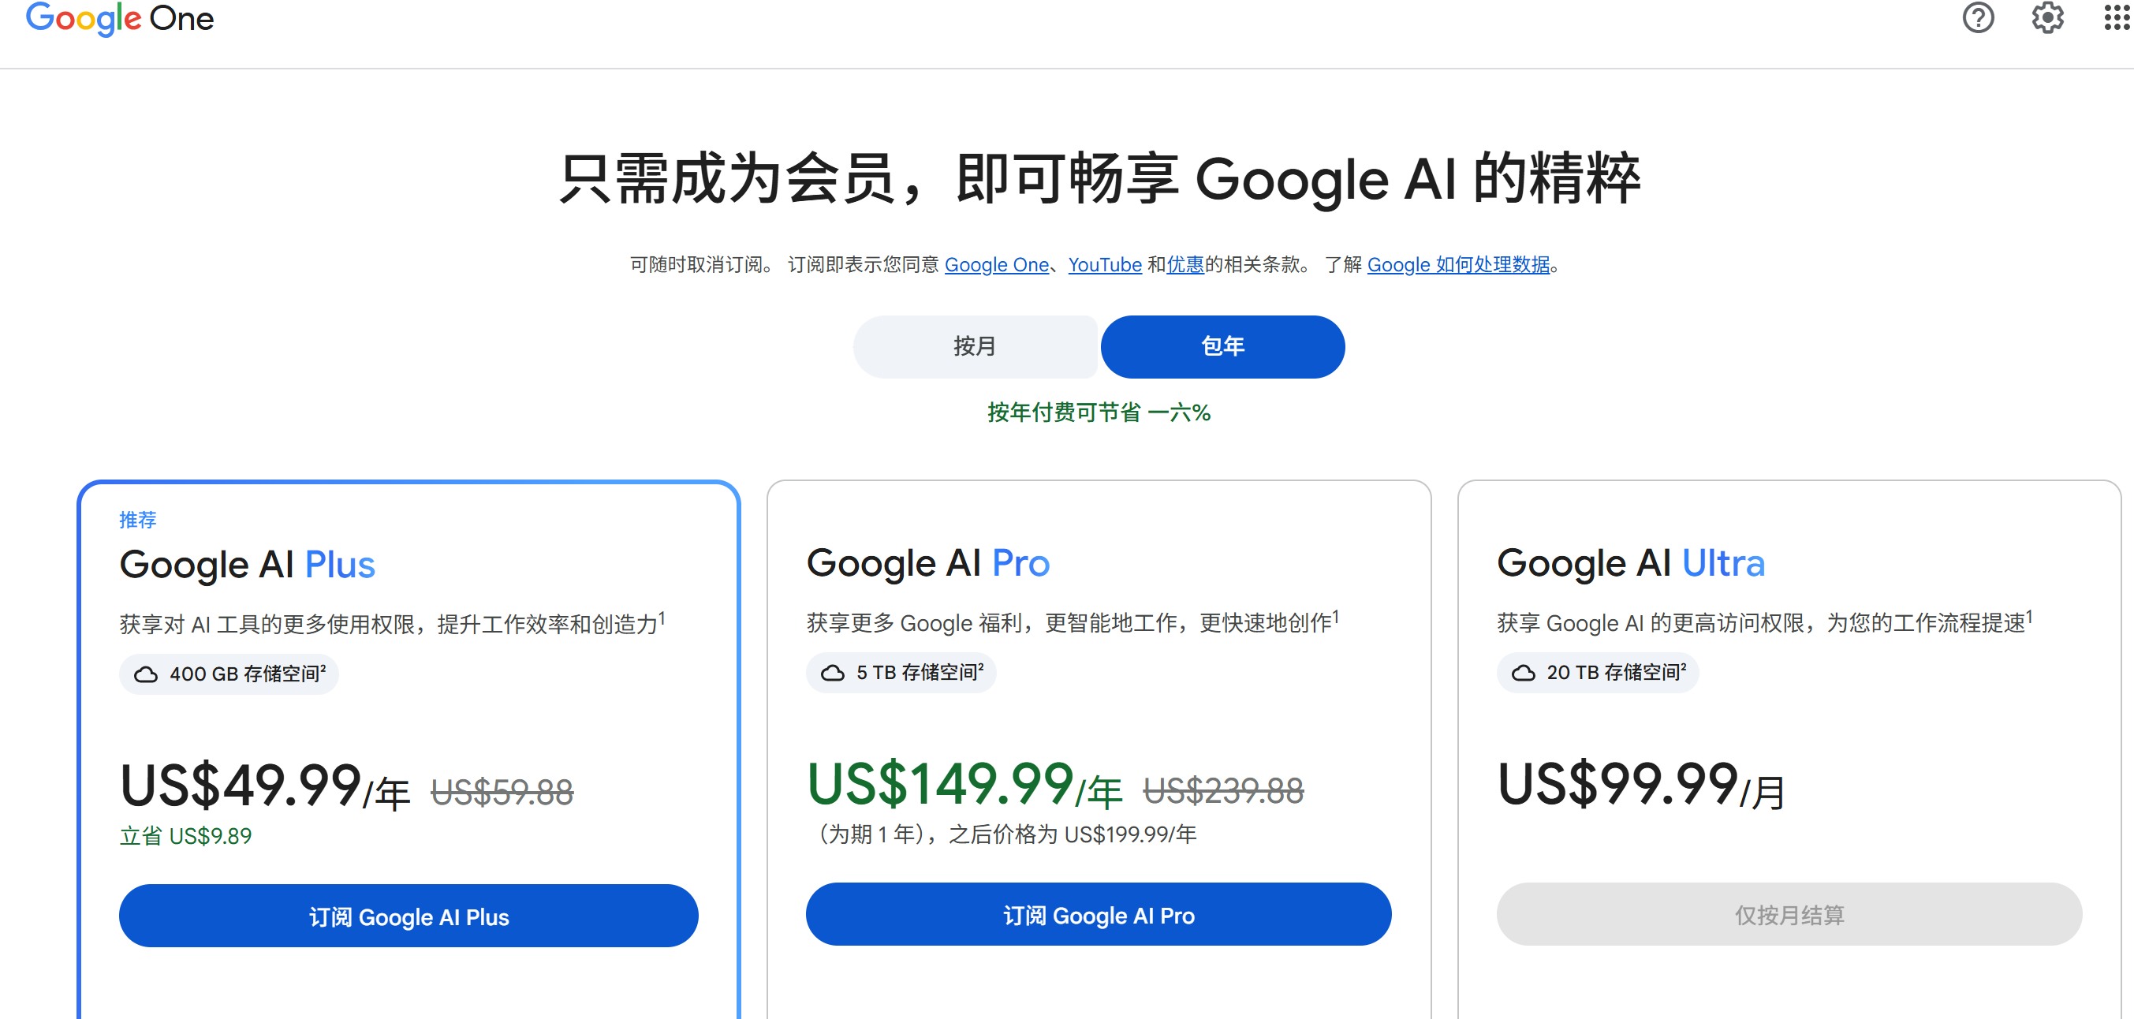The height and width of the screenshot is (1019, 2134).
Task: Click the cloud icon on 20 TB storage chip
Action: tap(1524, 673)
